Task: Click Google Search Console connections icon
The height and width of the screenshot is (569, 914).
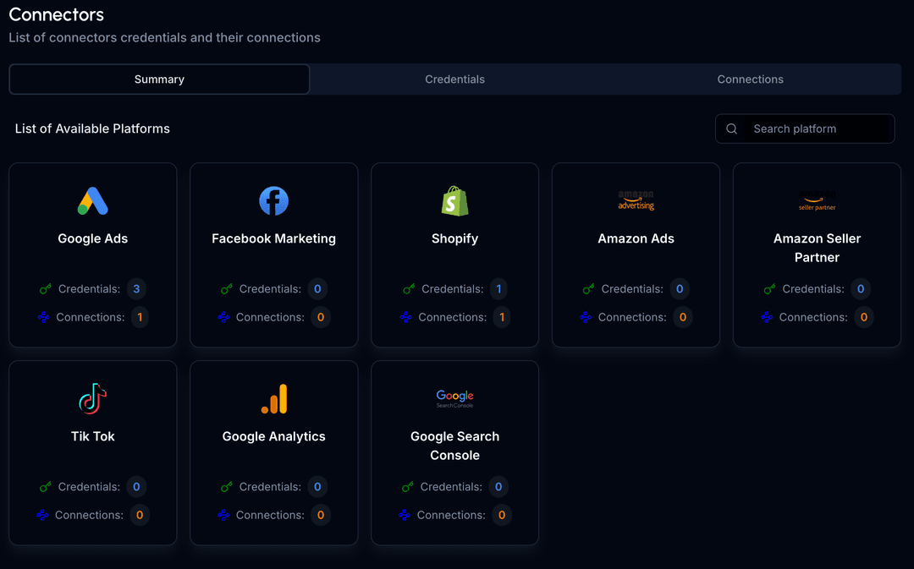Action: coord(405,516)
